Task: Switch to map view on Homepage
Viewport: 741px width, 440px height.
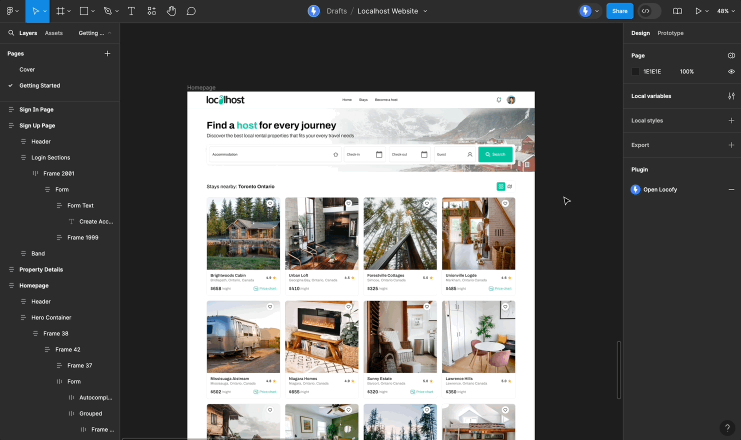Action: coord(510,186)
